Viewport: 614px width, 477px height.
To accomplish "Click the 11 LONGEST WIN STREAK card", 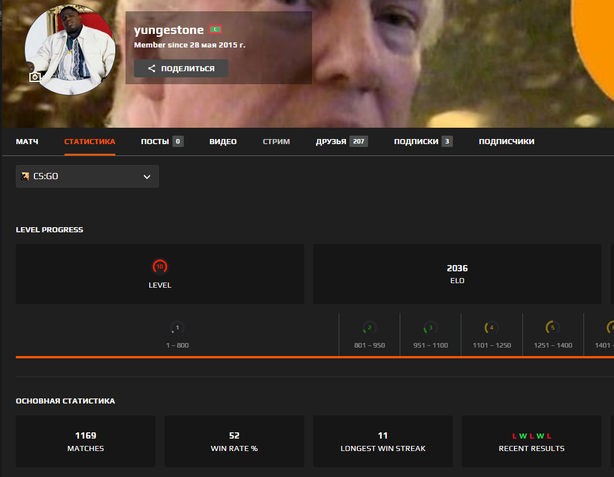I will 383,441.
